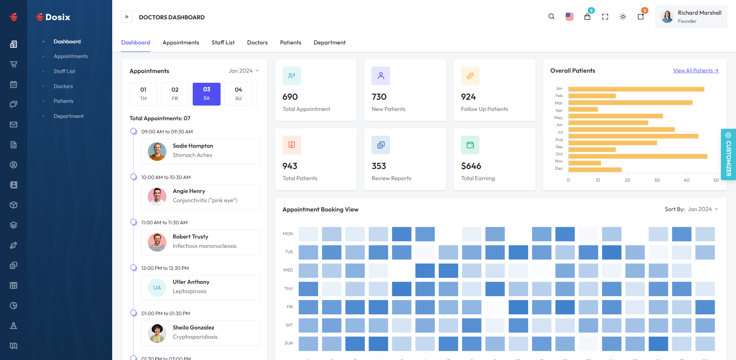This screenshot has width=736, height=360.
Task: Open the shopping bag with badge 5
Action: click(587, 17)
